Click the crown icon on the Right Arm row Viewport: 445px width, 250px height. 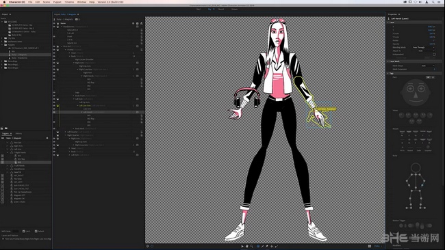click(x=58, y=63)
